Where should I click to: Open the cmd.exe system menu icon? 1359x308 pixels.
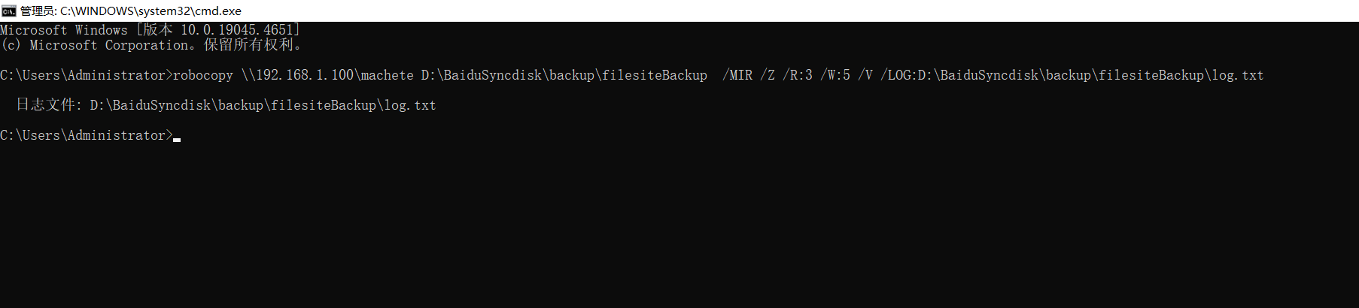(x=9, y=11)
